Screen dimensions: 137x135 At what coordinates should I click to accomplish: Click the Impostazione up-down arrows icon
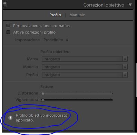pyautogui.click(x=67, y=40)
